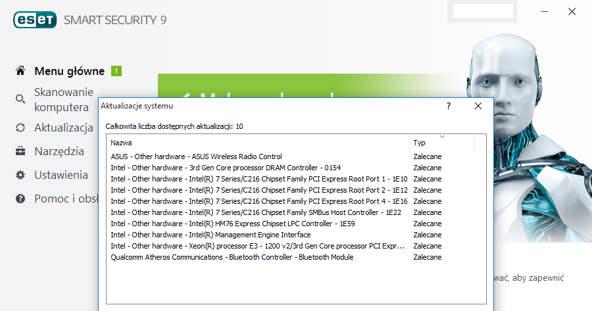Minimize the ESET Smart Security window
The height and width of the screenshot is (311, 592).
pos(545,12)
